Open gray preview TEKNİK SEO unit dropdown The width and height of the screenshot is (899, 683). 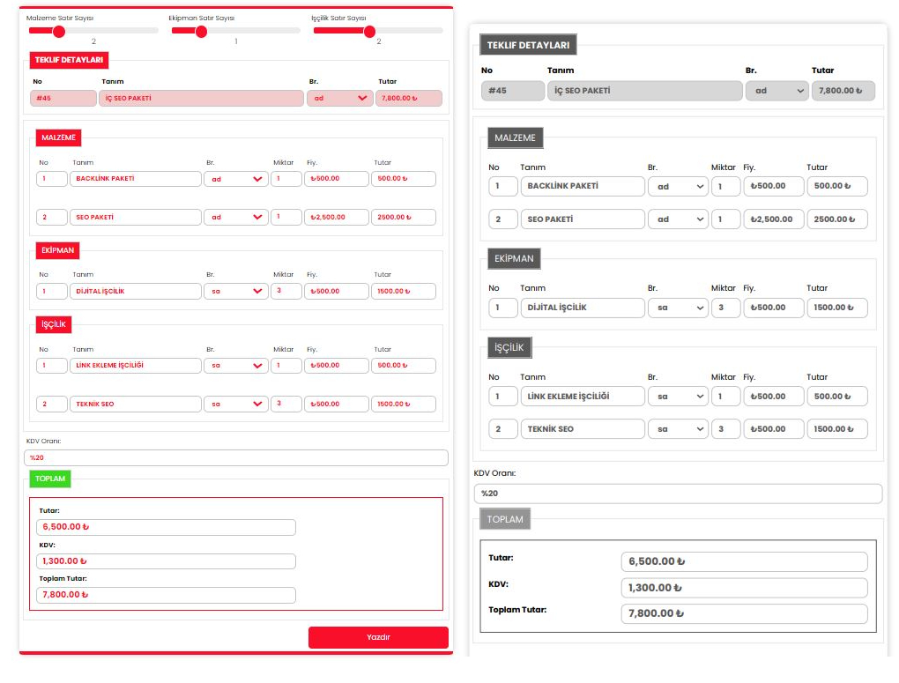[679, 429]
